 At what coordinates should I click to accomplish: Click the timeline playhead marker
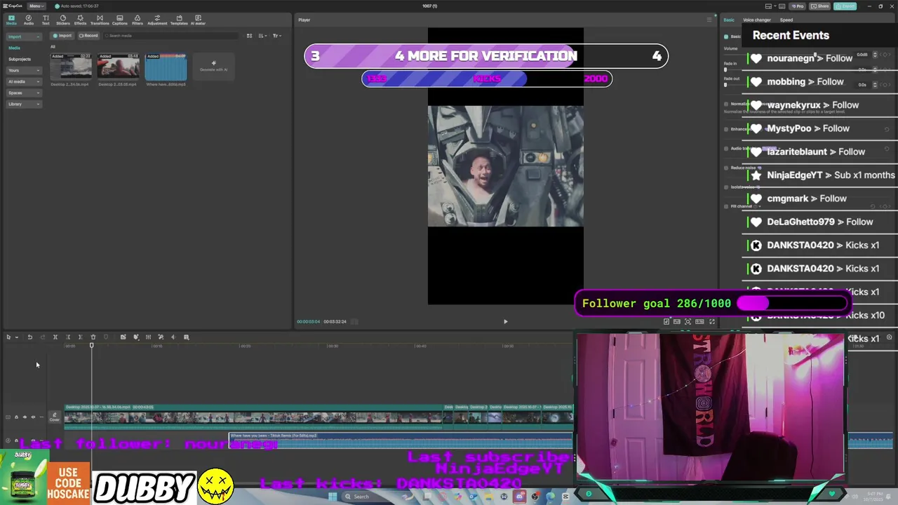pos(91,345)
